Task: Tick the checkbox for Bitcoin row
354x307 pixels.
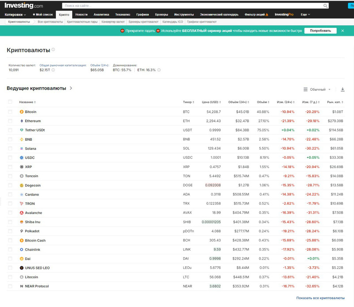Action: point(10,112)
